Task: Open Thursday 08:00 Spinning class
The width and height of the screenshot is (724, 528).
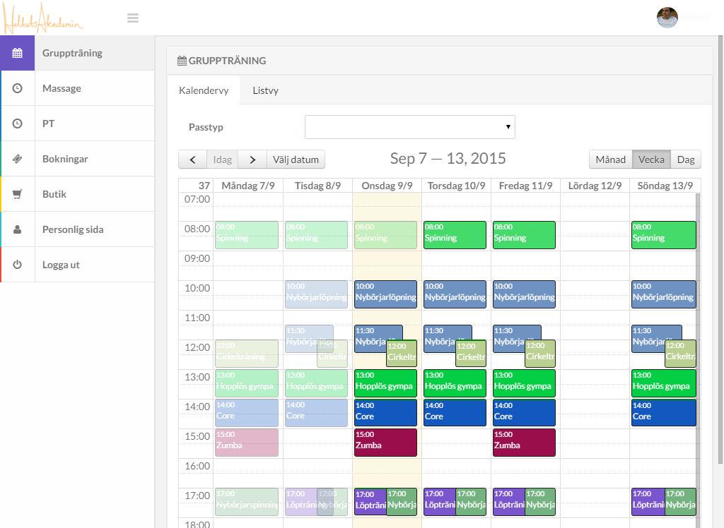Action: point(455,235)
